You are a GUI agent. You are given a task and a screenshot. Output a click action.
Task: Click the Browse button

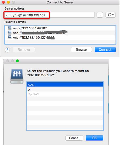(x=81, y=50)
